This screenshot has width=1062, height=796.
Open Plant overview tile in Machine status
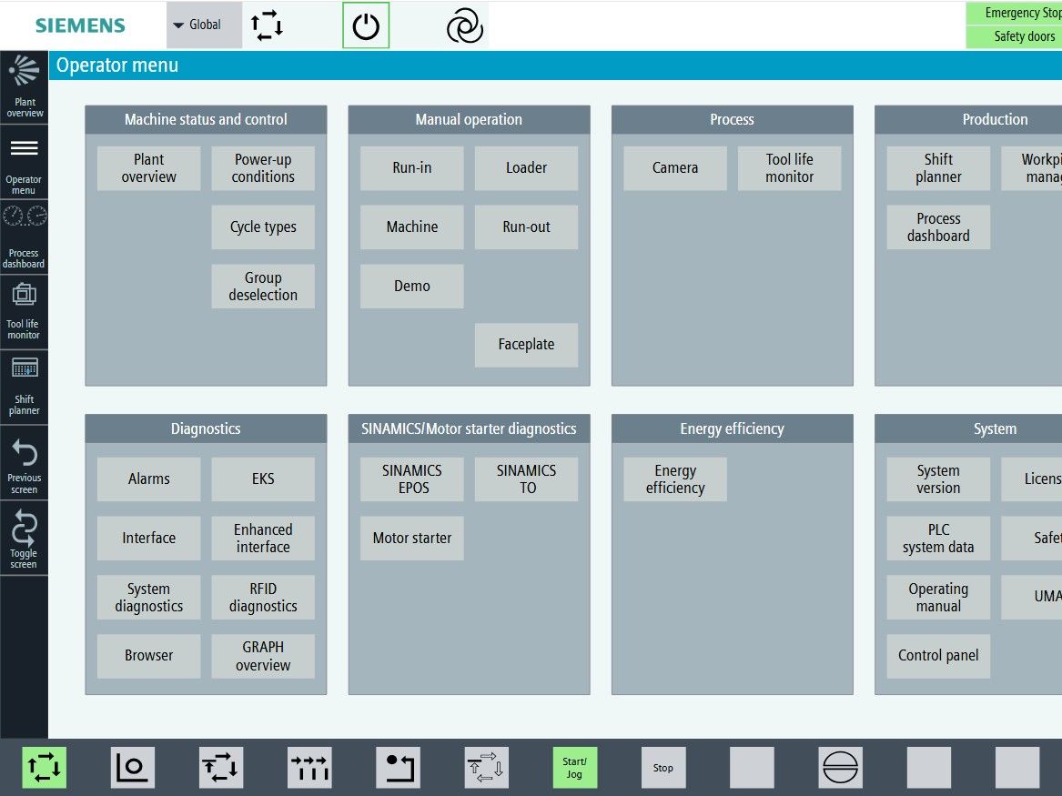point(149,168)
